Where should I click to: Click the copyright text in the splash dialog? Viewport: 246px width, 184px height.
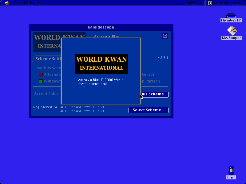point(101,82)
